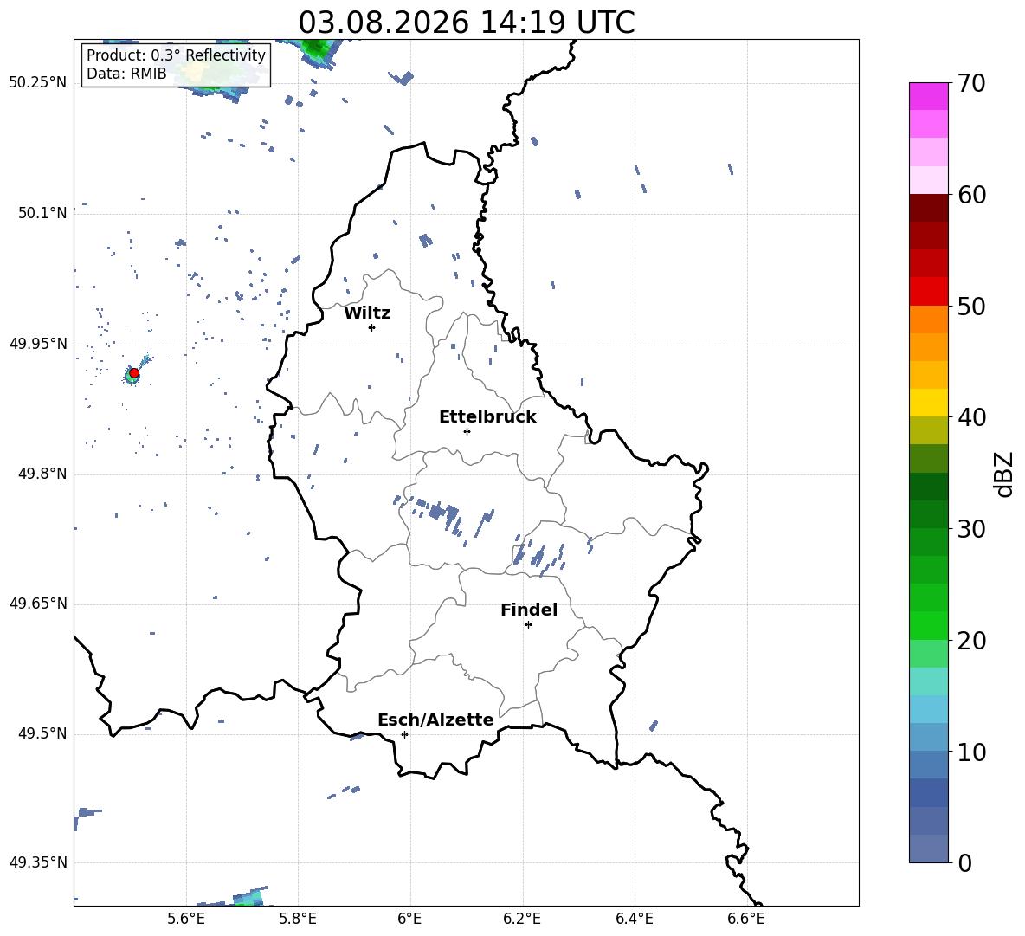Click the 03.08.2026 14:19 UTC title
Screen dimensions: 1025x936
click(x=467, y=23)
